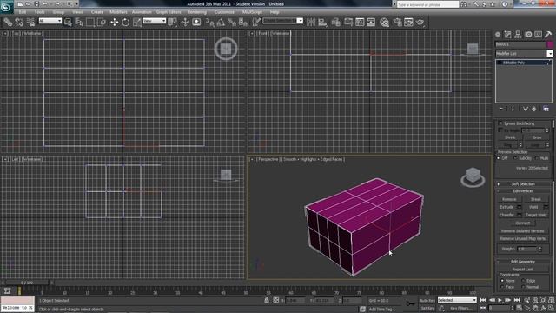Click the time slider 0/100 handle
The width and height of the screenshot is (556, 313).
click(x=27, y=283)
